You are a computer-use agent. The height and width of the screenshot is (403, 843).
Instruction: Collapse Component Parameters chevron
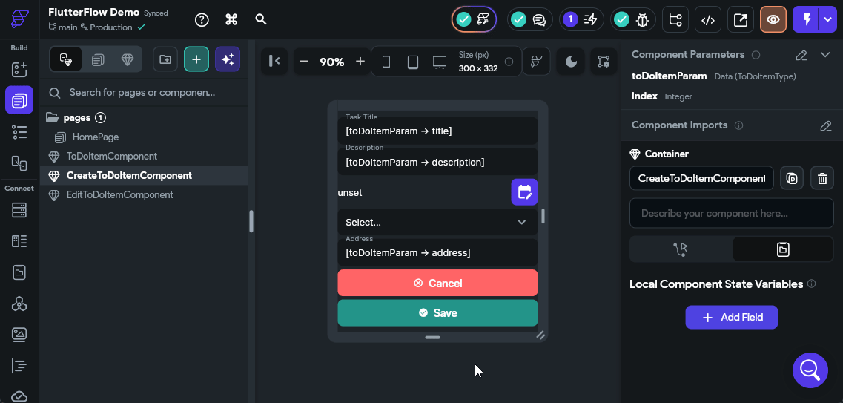826,55
